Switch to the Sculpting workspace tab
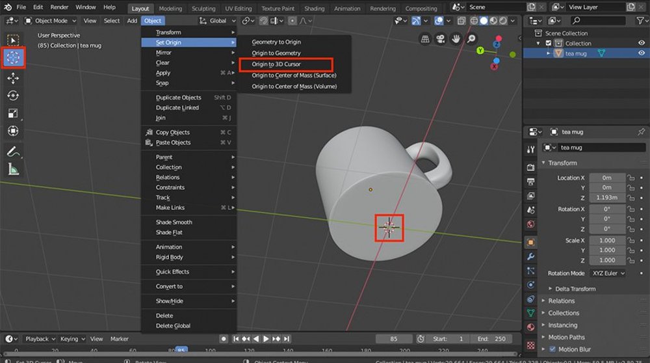Image resolution: width=650 pixels, height=363 pixels. tap(203, 8)
